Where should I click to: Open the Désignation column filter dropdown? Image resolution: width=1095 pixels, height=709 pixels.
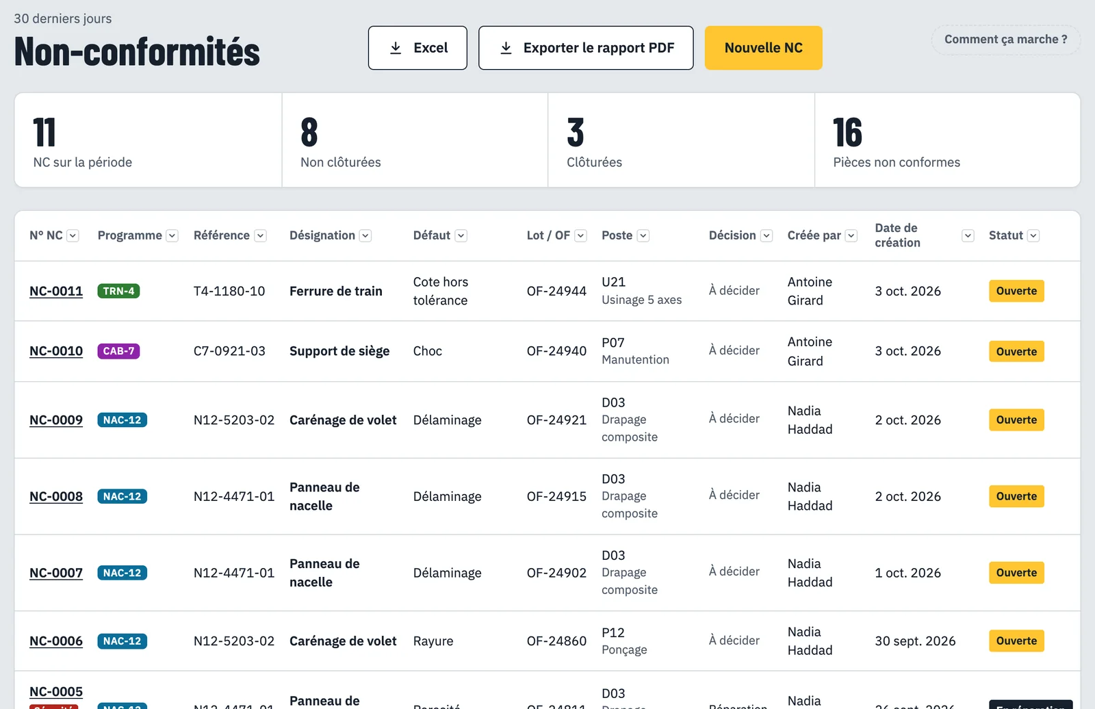(365, 235)
